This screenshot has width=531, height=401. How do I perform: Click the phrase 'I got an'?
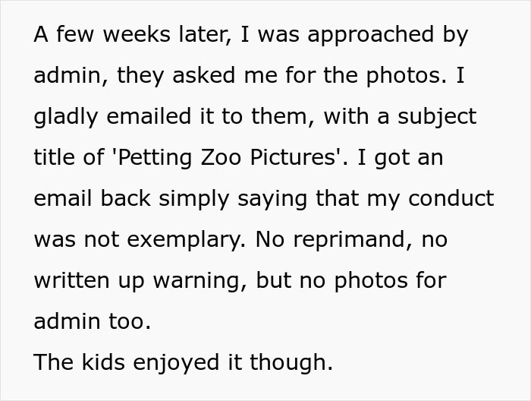pos(401,158)
